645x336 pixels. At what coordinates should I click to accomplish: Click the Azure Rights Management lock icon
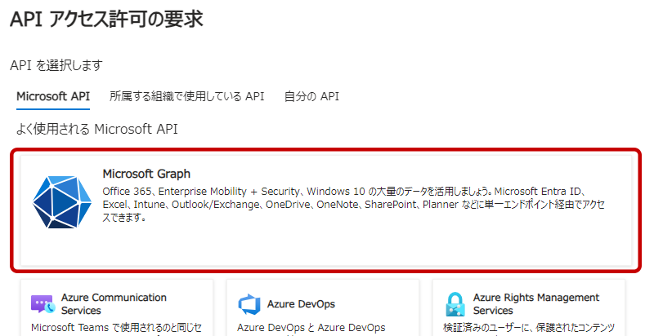point(455,304)
